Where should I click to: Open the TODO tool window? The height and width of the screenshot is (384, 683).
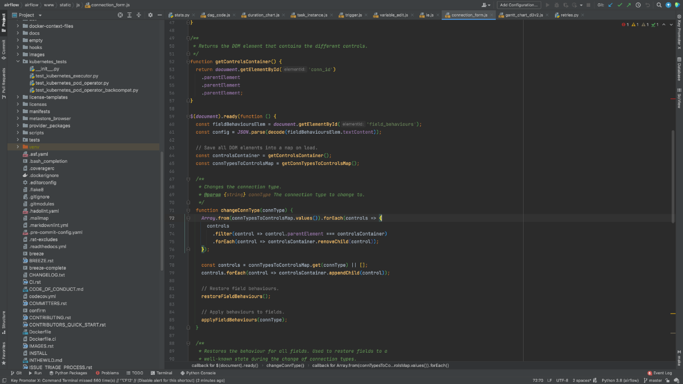coord(135,373)
